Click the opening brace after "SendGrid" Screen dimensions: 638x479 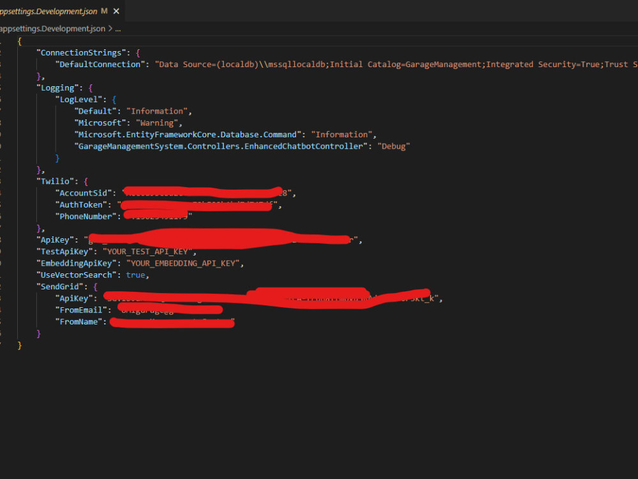tap(95, 287)
